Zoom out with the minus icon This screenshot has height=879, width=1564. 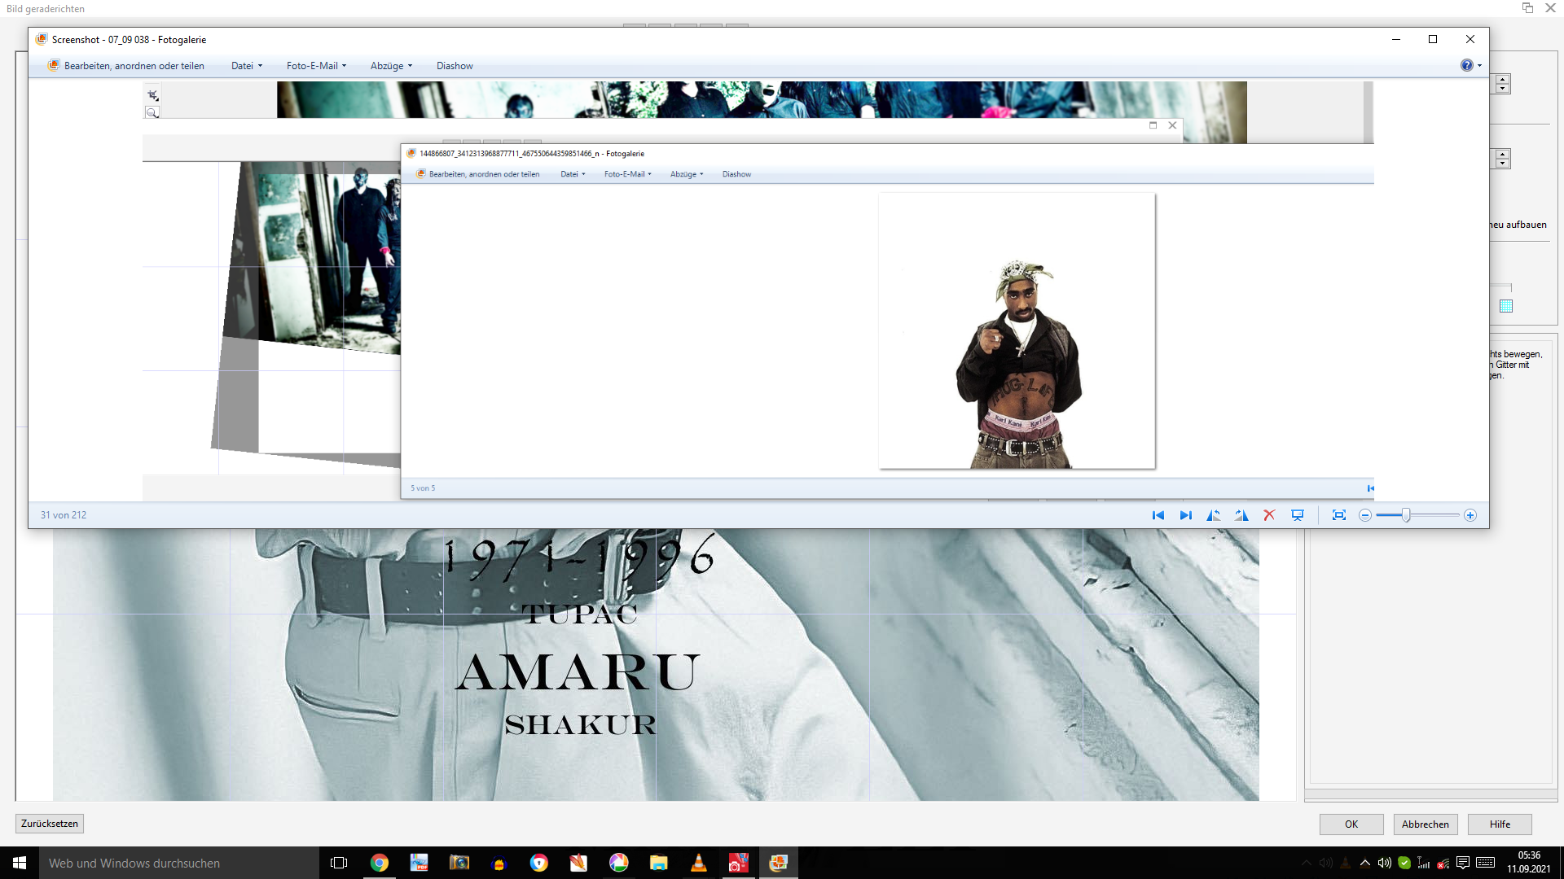(x=1365, y=515)
